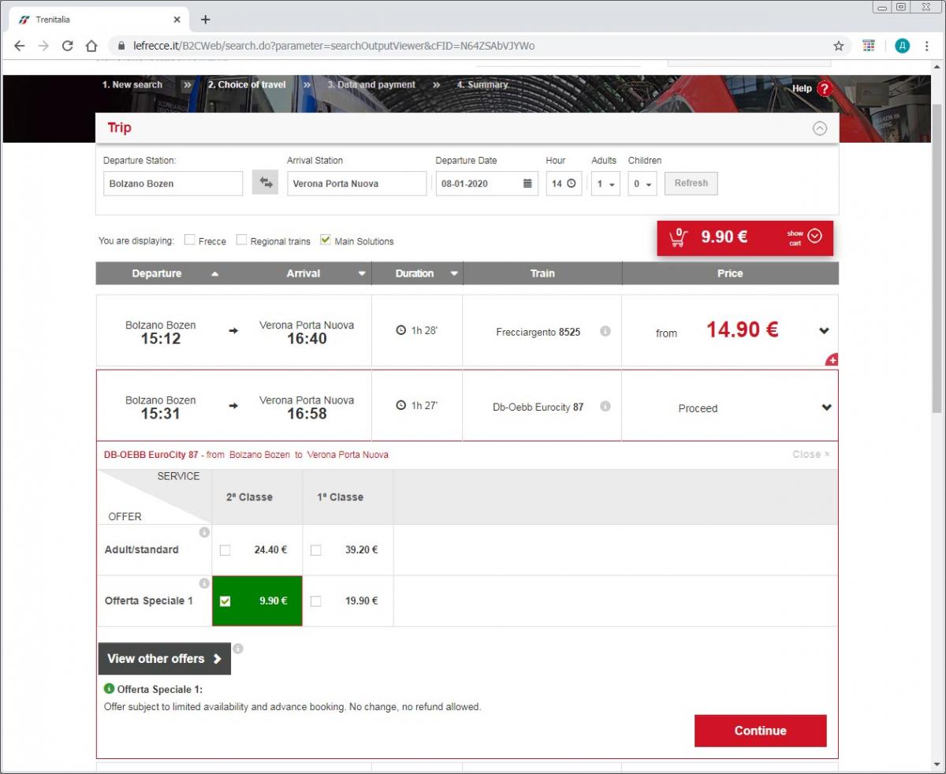Click View other offers button
946x774 pixels.
165,659
